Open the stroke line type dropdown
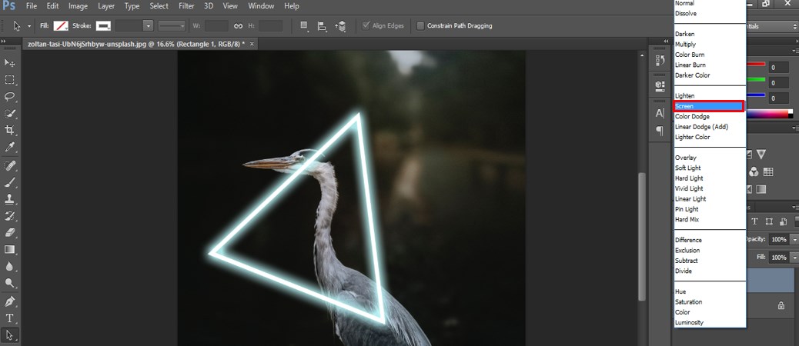 (172, 26)
